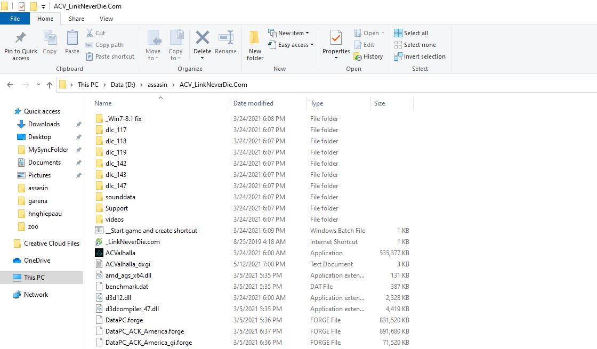
Task: Switch to the View ribbon tab
Action: click(x=106, y=19)
